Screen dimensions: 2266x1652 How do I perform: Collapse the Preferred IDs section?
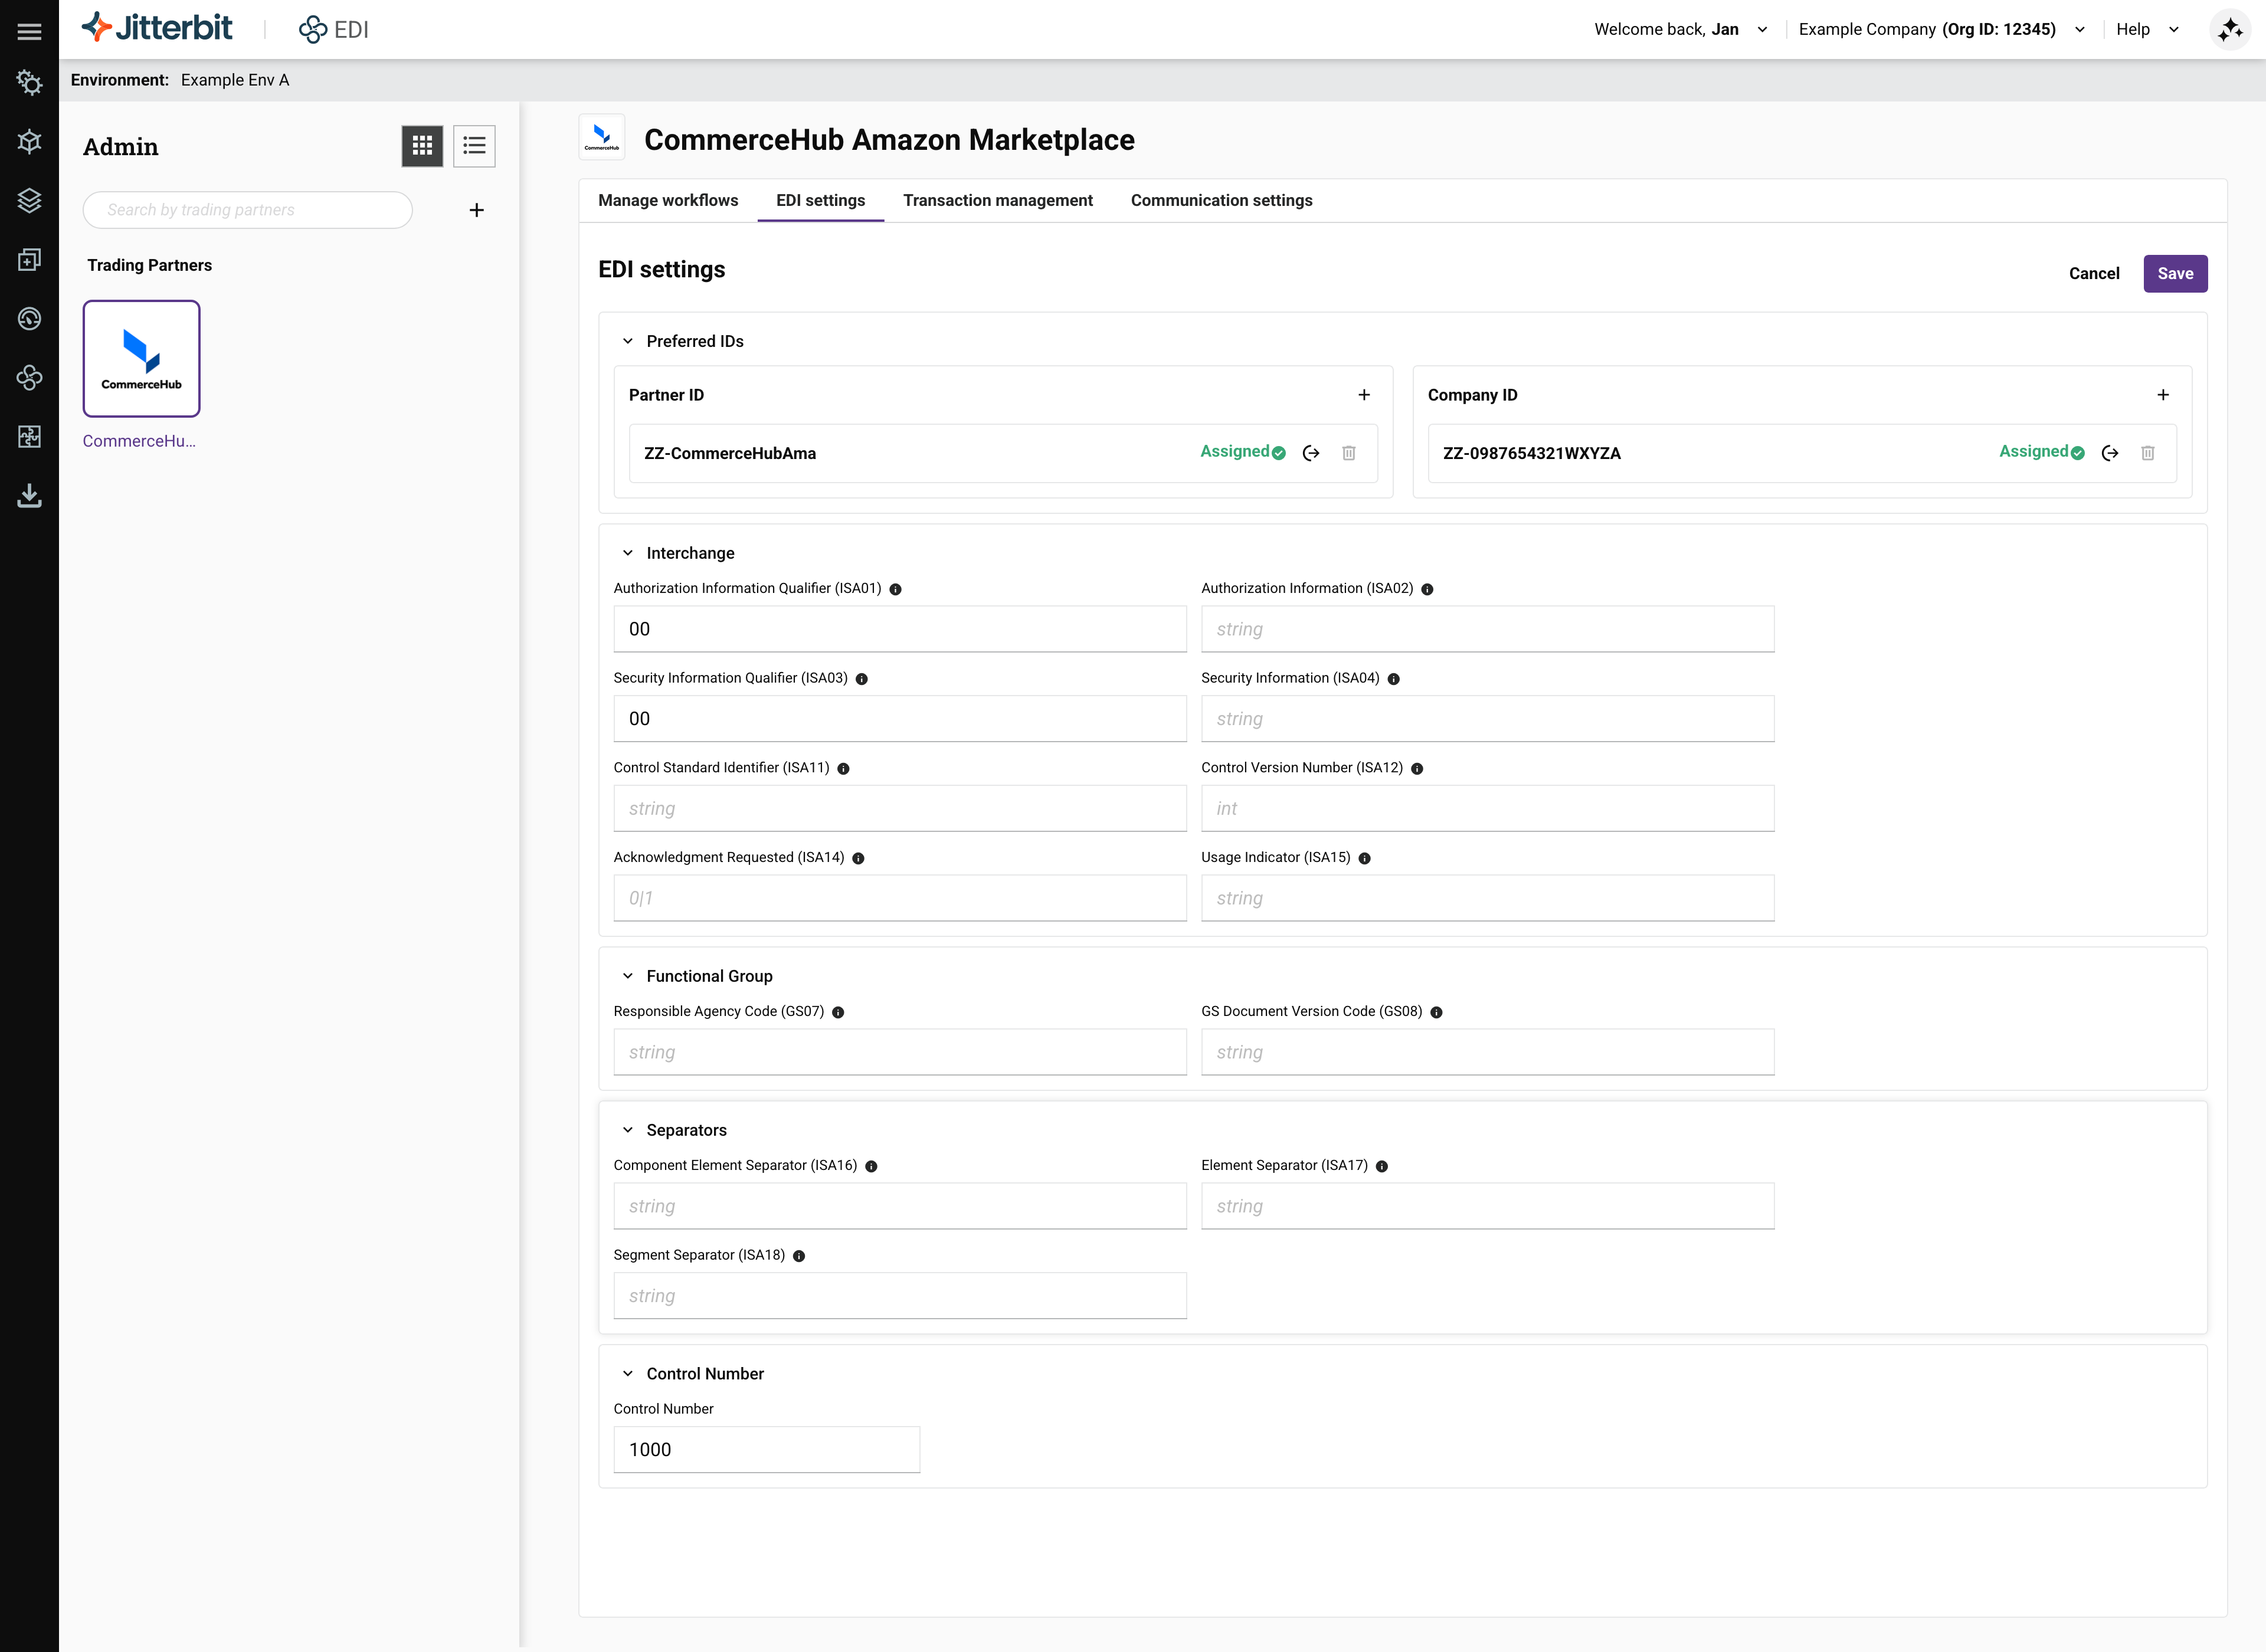(x=628, y=341)
